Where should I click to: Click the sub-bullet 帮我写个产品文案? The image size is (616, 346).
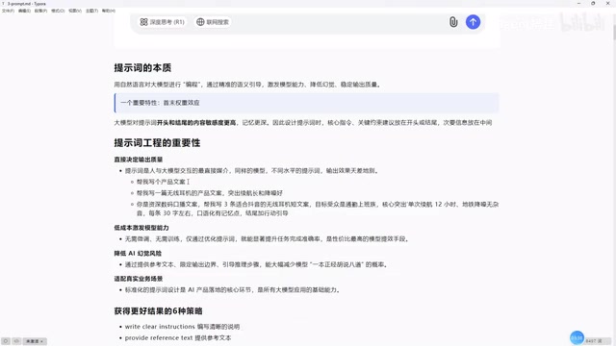161,182
